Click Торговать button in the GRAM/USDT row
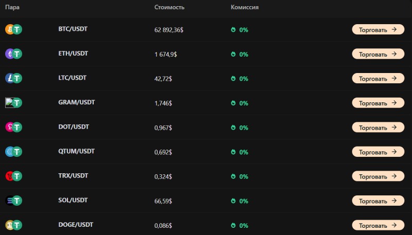This screenshot has width=412, height=235. coord(378,103)
